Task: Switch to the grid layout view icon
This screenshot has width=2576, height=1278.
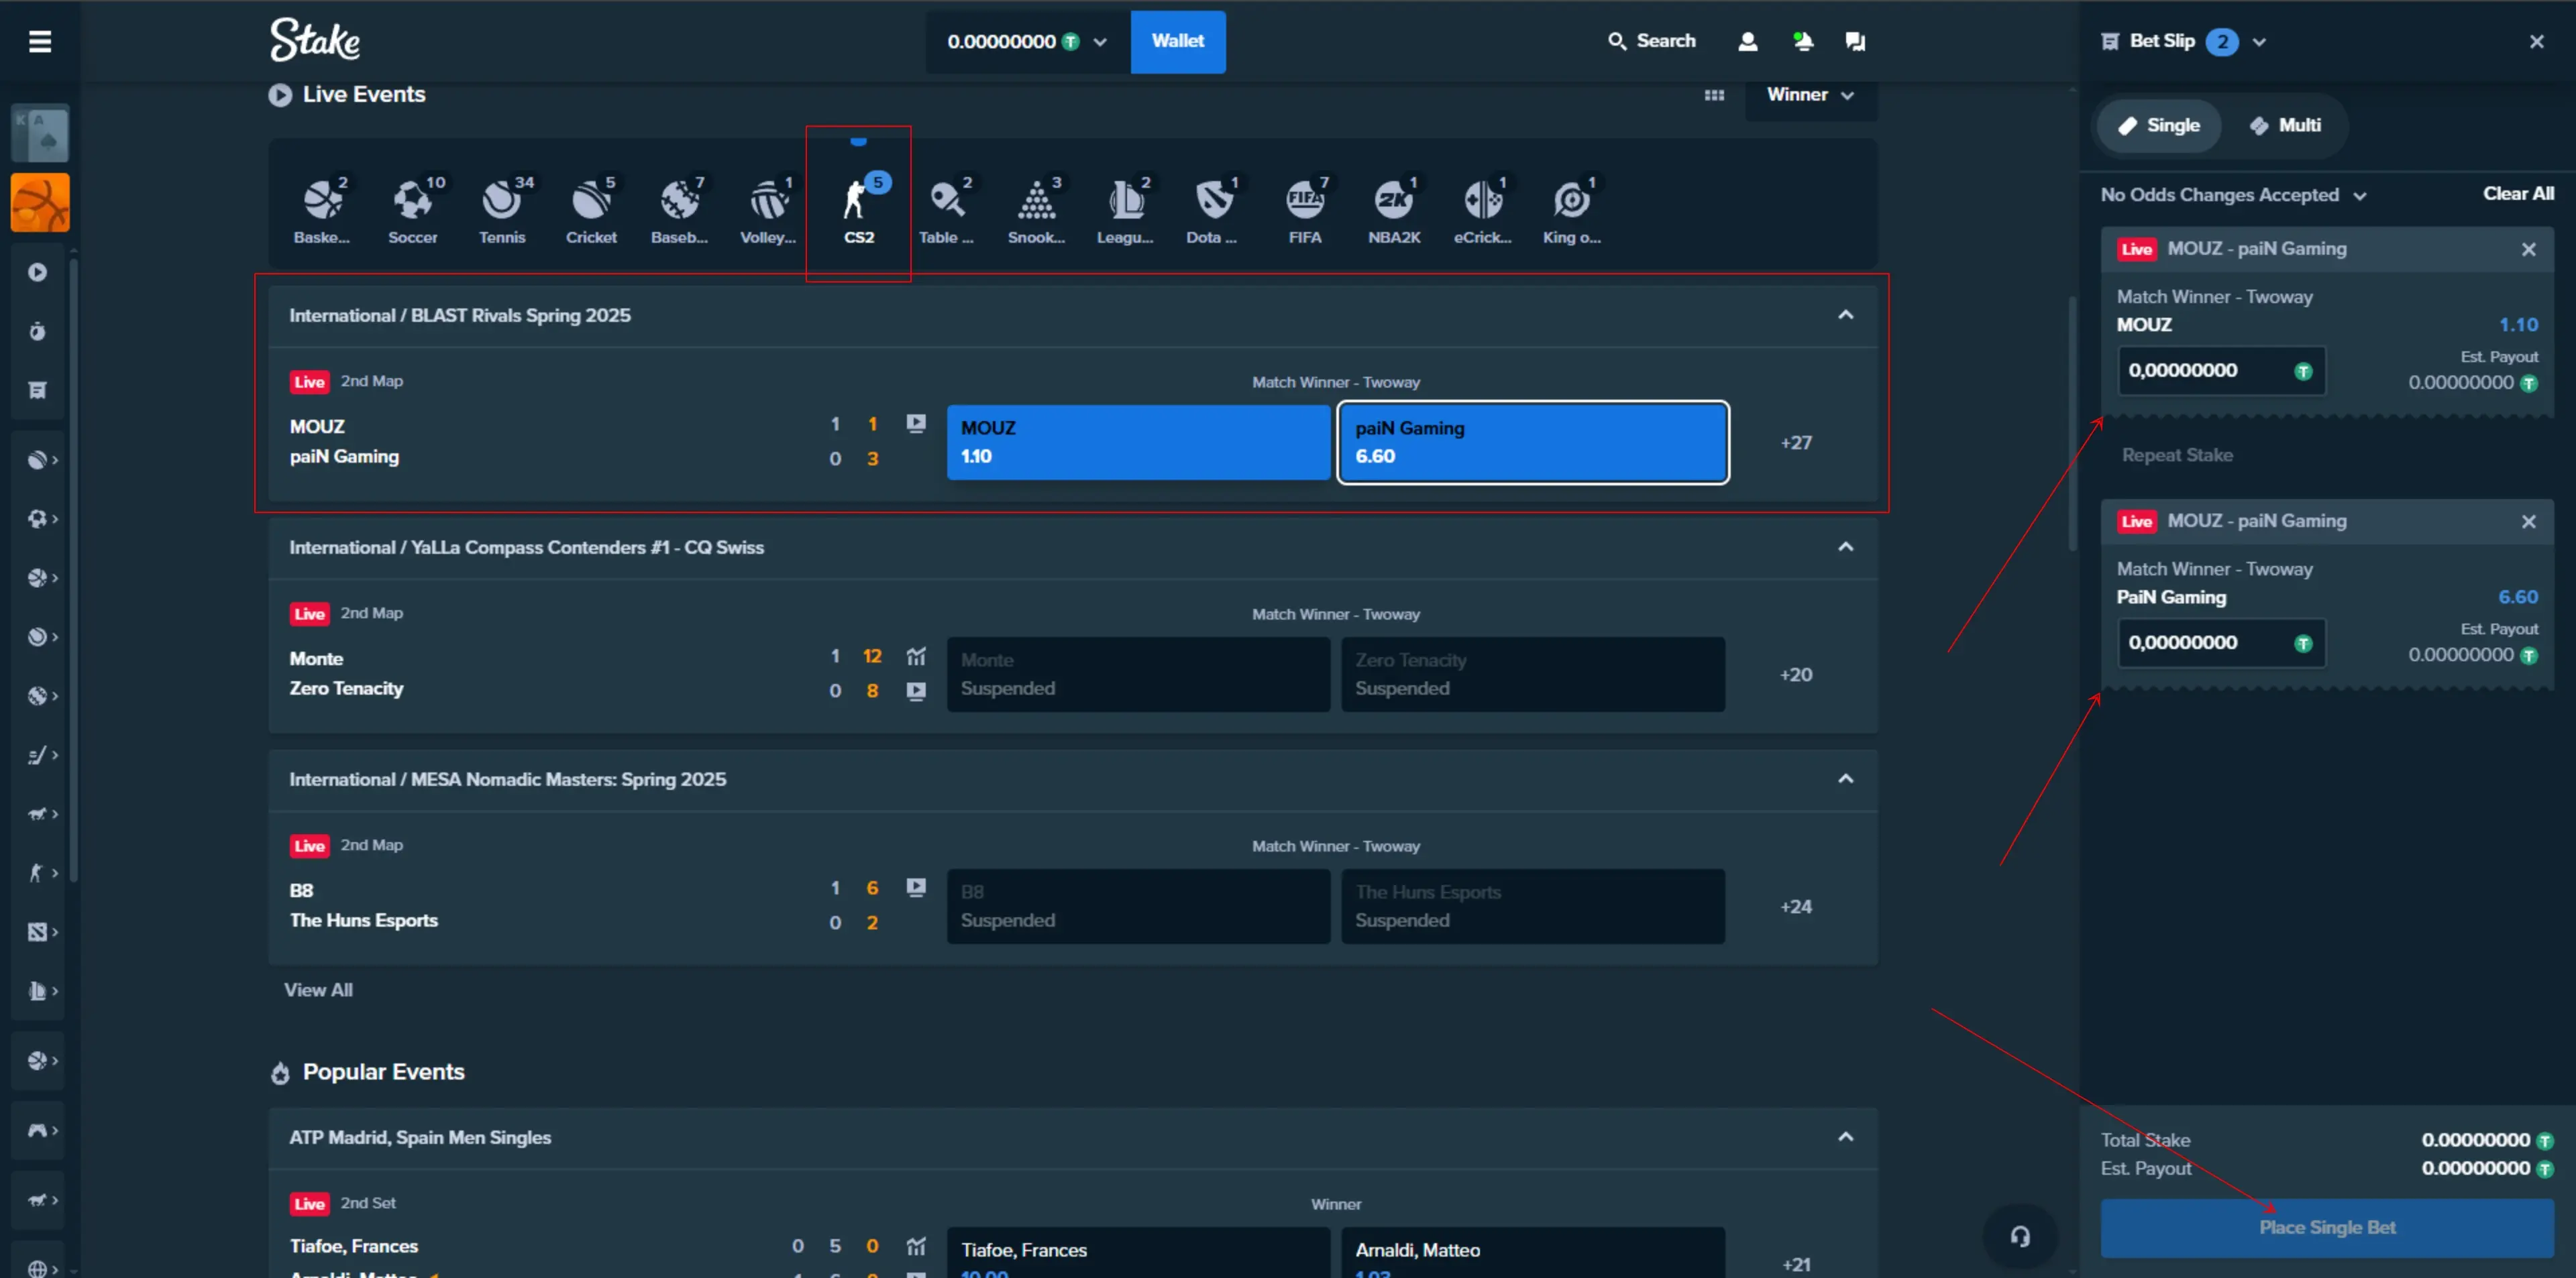Action: coord(1714,95)
